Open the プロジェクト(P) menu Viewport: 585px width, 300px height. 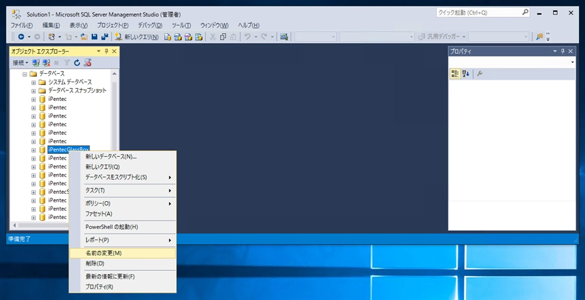[x=113, y=25]
